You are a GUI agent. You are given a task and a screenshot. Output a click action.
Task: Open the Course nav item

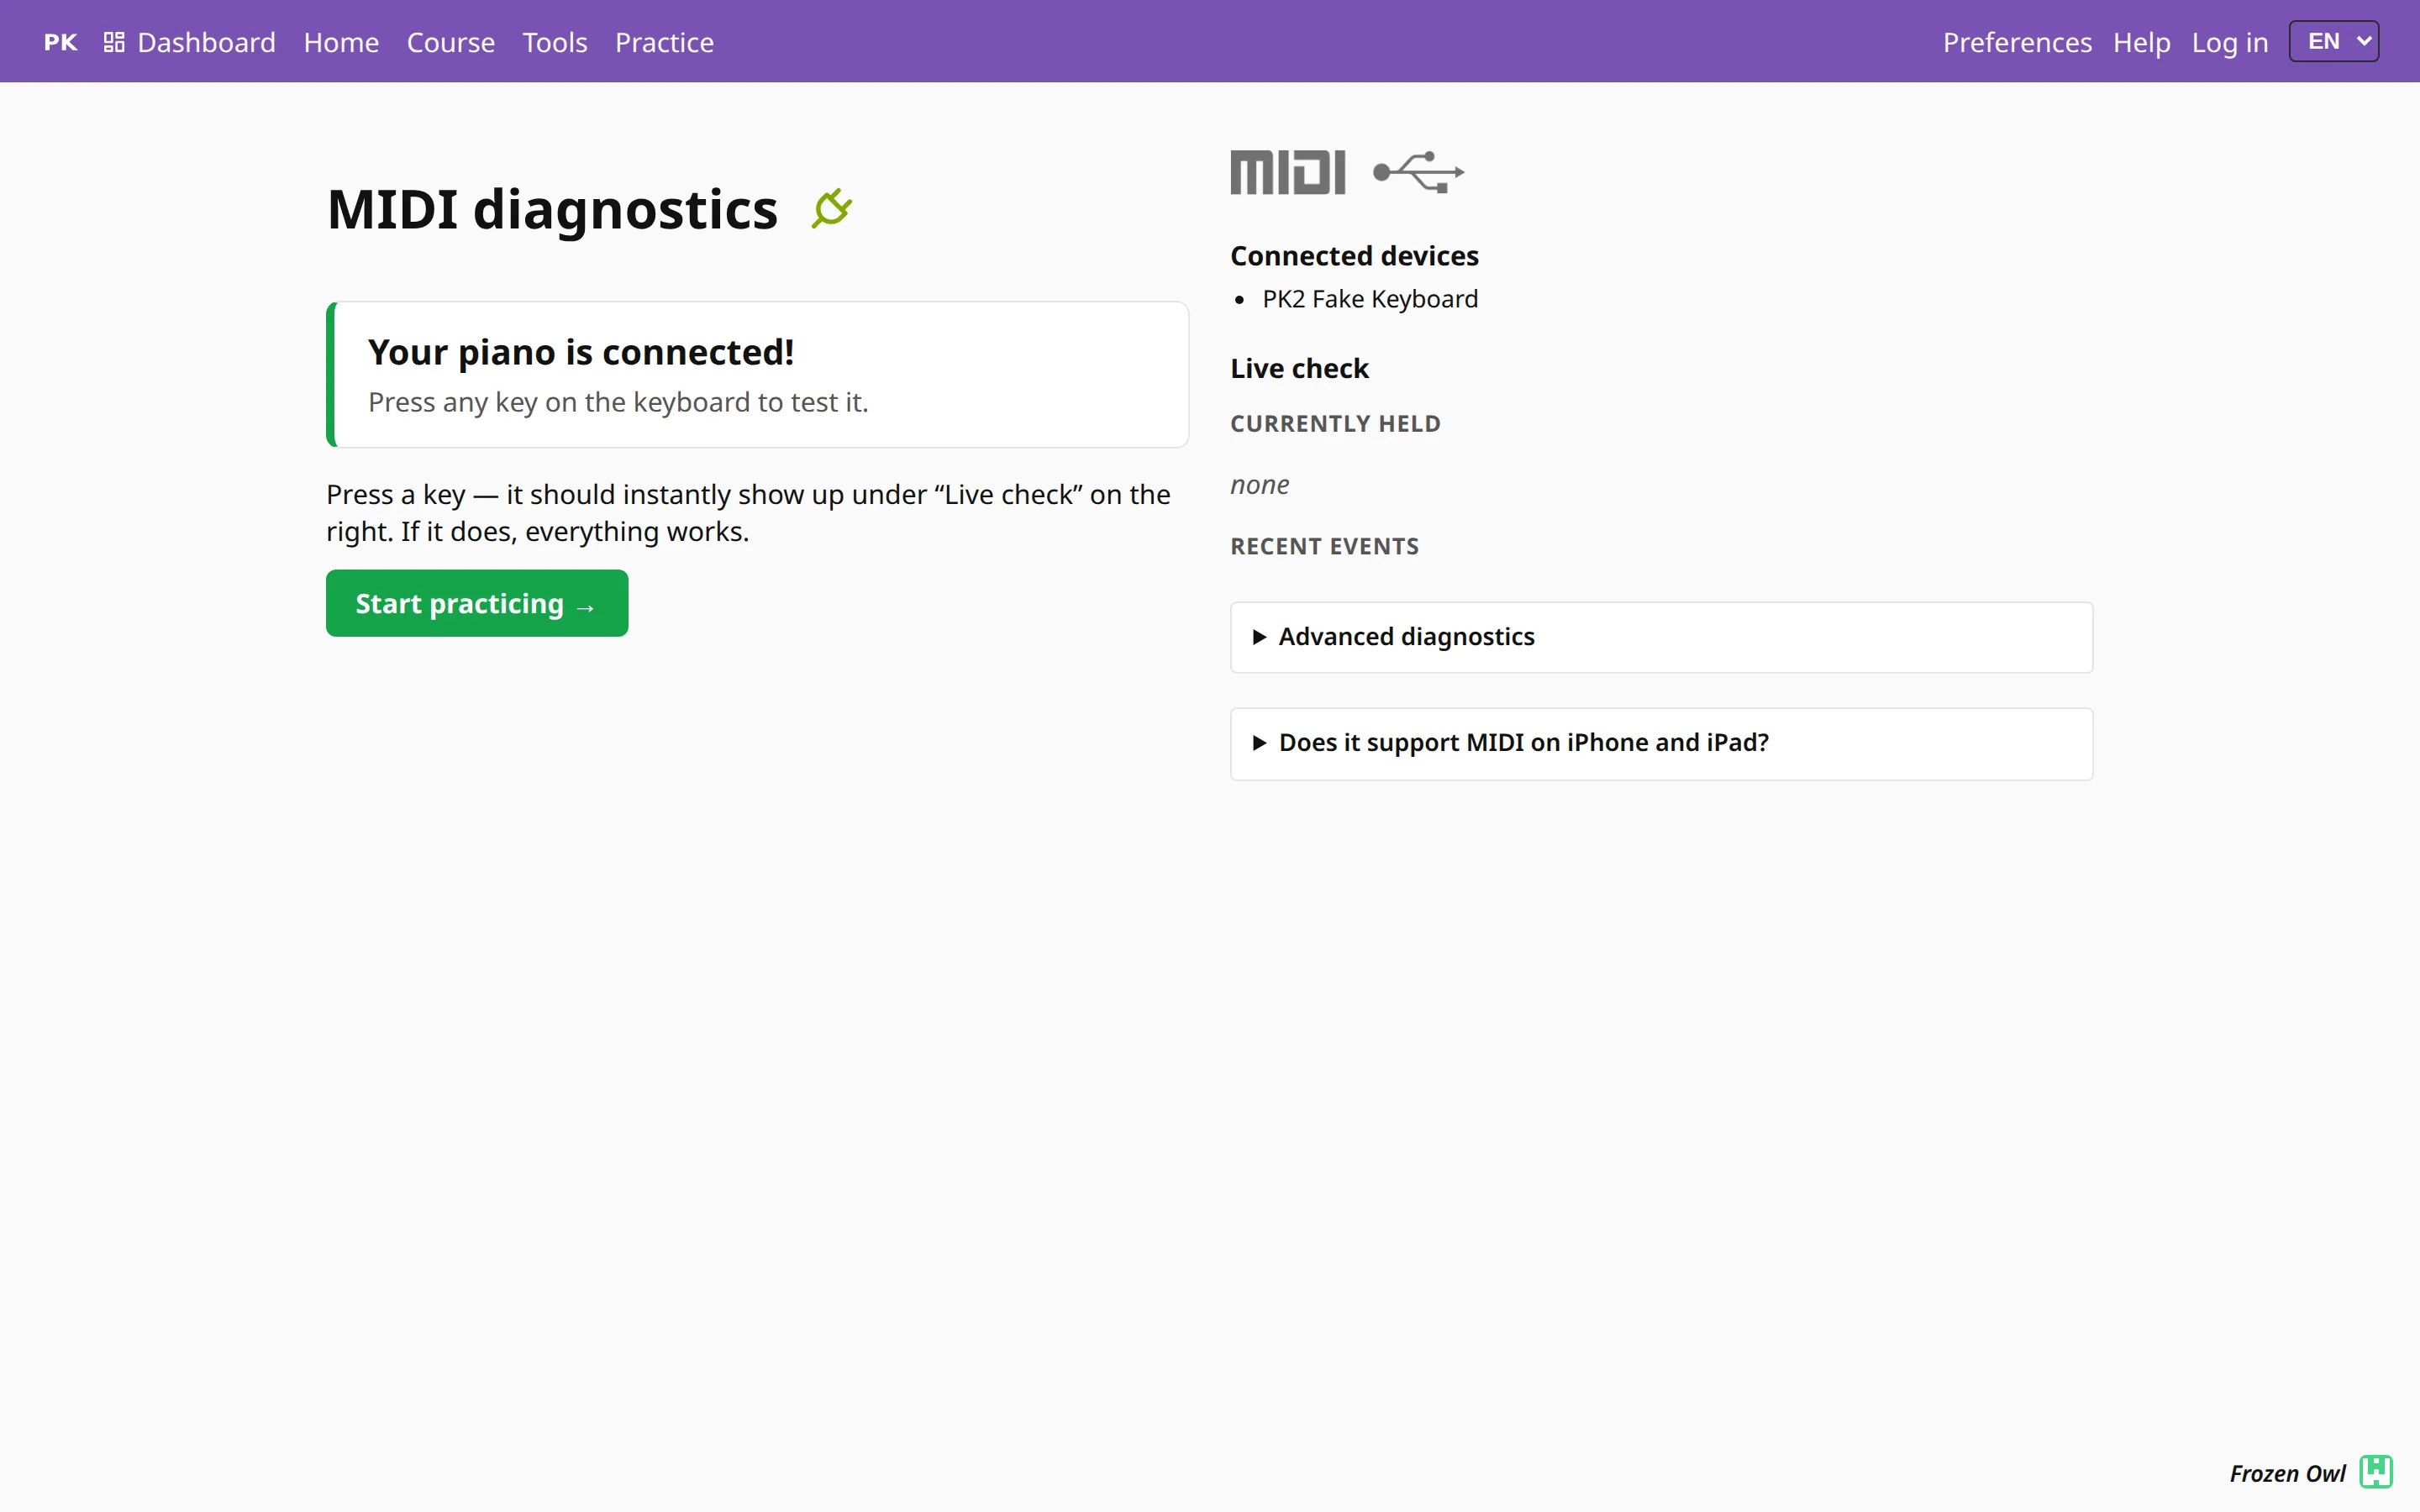pos(450,42)
